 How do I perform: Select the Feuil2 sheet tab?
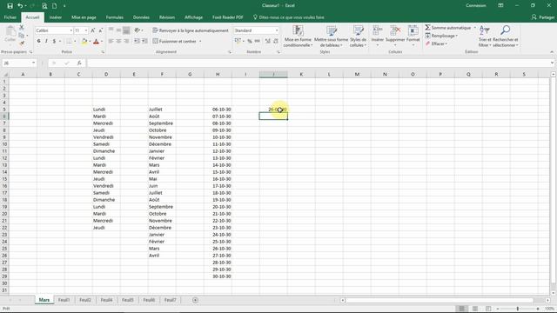coord(85,300)
